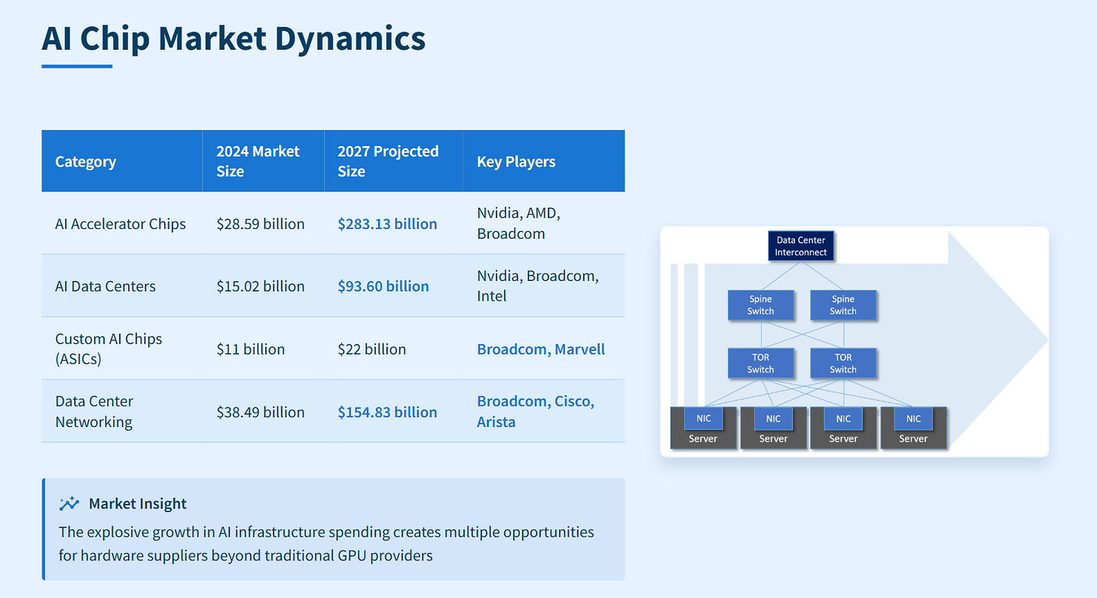
Task: Click the 'Broadcom, Marvell' key players text
Action: [541, 349]
